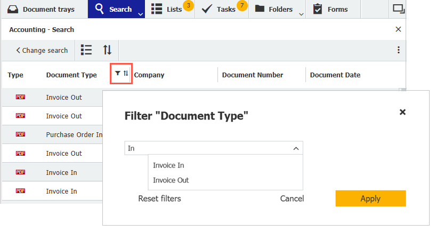
Task: Choose Invoice Out from the filter suggestions
Action: (171, 180)
